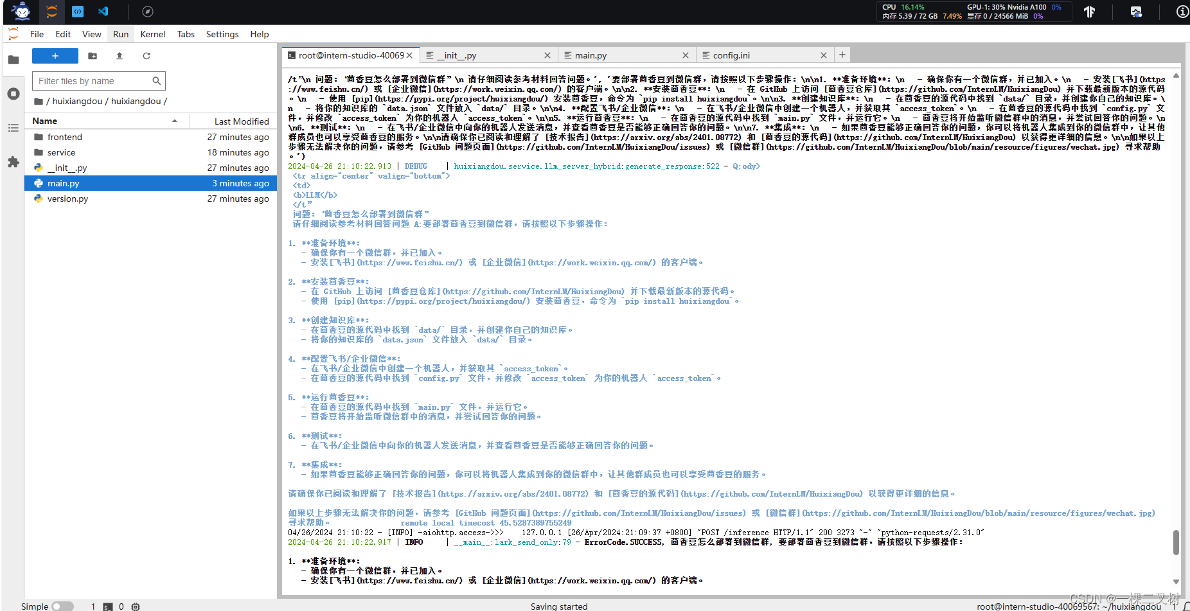Close the main.py tab

(x=686, y=55)
